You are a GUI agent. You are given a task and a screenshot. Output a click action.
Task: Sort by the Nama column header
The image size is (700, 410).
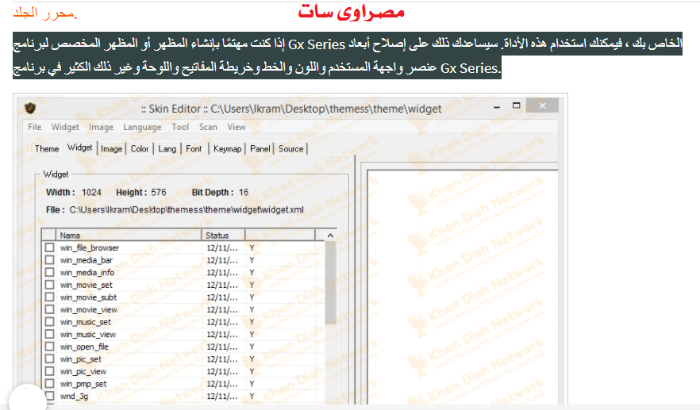point(129,235)
